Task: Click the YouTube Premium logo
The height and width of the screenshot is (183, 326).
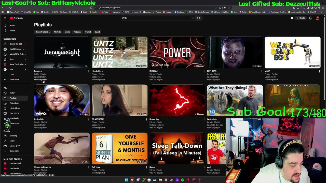Action: 16,18
